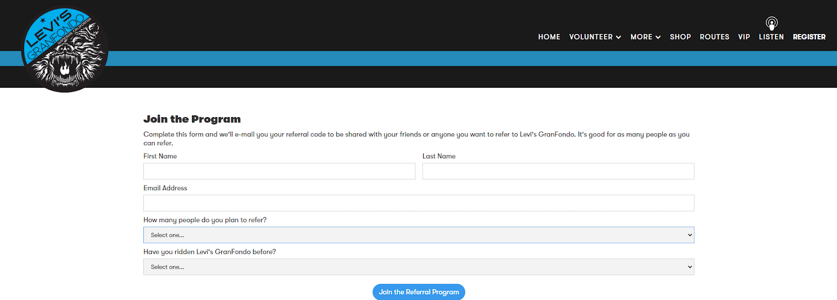Viewport: 837px width, 300px height.
Task: Click 'Have you ridden Levi's GranFondo before?' label
Action: pyautogui.click(x=210, y=252)
